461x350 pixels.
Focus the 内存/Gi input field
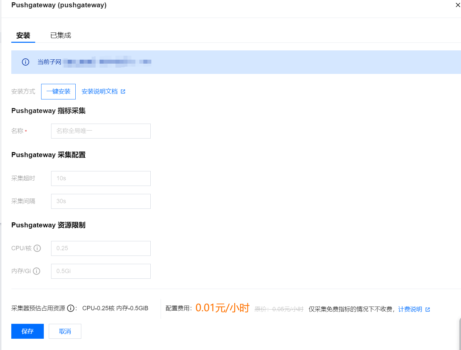(101, 271)
